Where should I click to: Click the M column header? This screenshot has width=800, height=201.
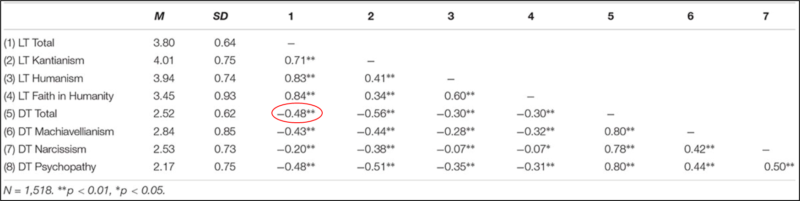click(x=159, y=16)
